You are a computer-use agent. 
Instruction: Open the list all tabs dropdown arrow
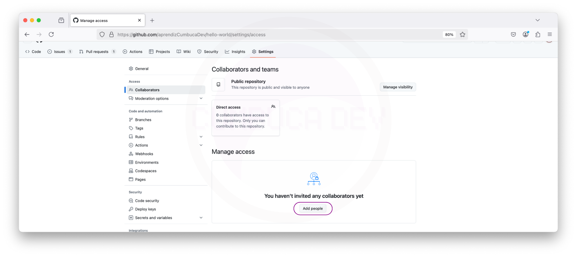537,20
